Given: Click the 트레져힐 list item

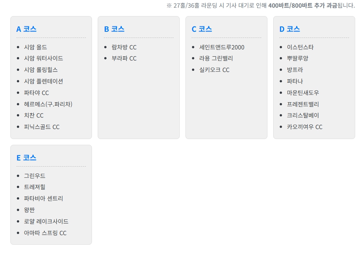Looking at the screenshot, I should [34, 187].
